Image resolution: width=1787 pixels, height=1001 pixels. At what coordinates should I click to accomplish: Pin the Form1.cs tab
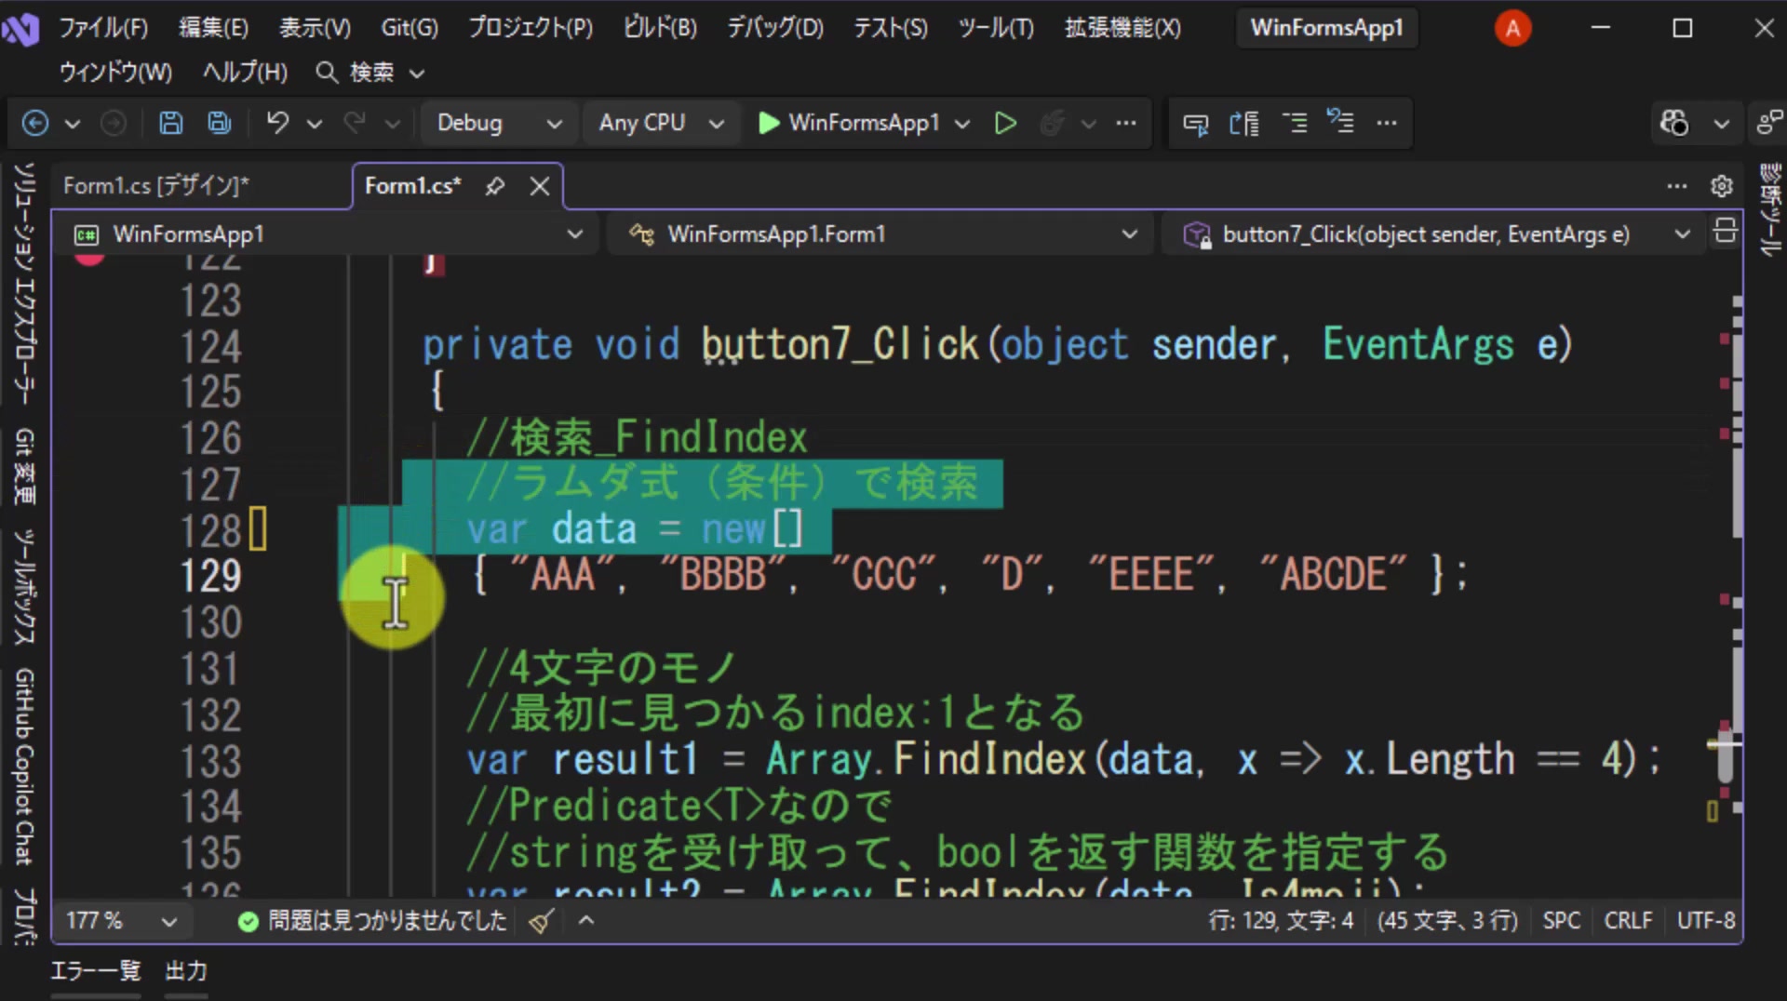(495, 186)
